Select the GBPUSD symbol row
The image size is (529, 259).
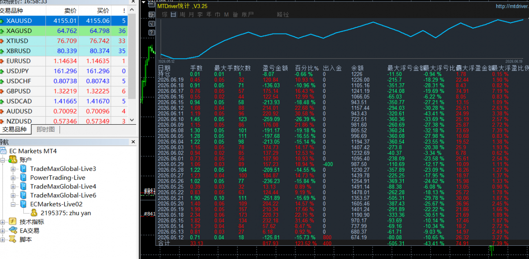(64, 92)
